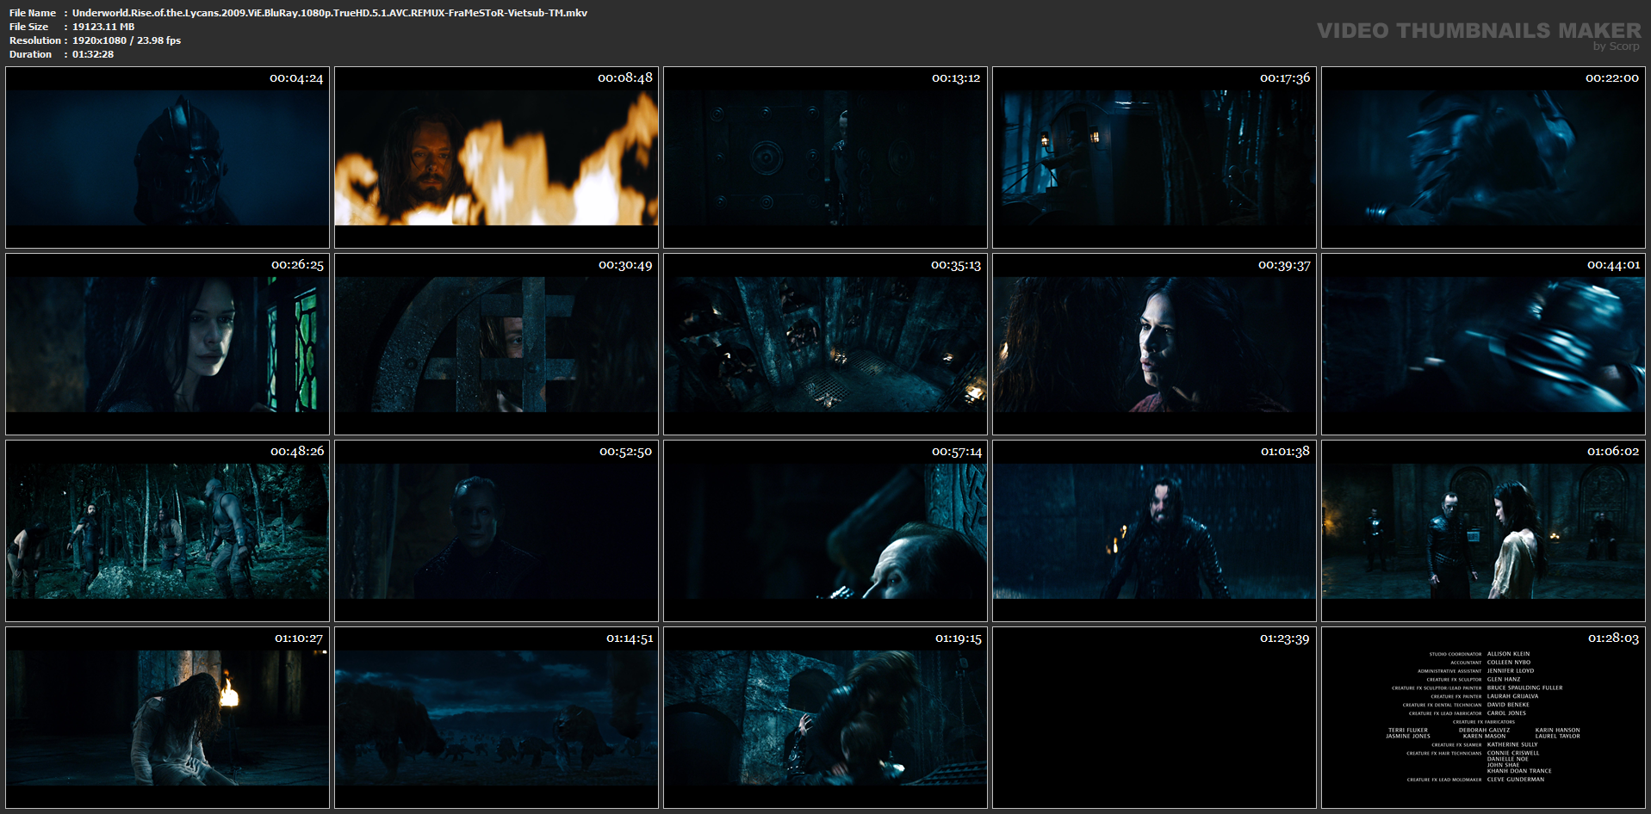Pick the 00:44:01 blurred creature thumbnail
Viewport: 1651px width, 814px height.
1483,344
